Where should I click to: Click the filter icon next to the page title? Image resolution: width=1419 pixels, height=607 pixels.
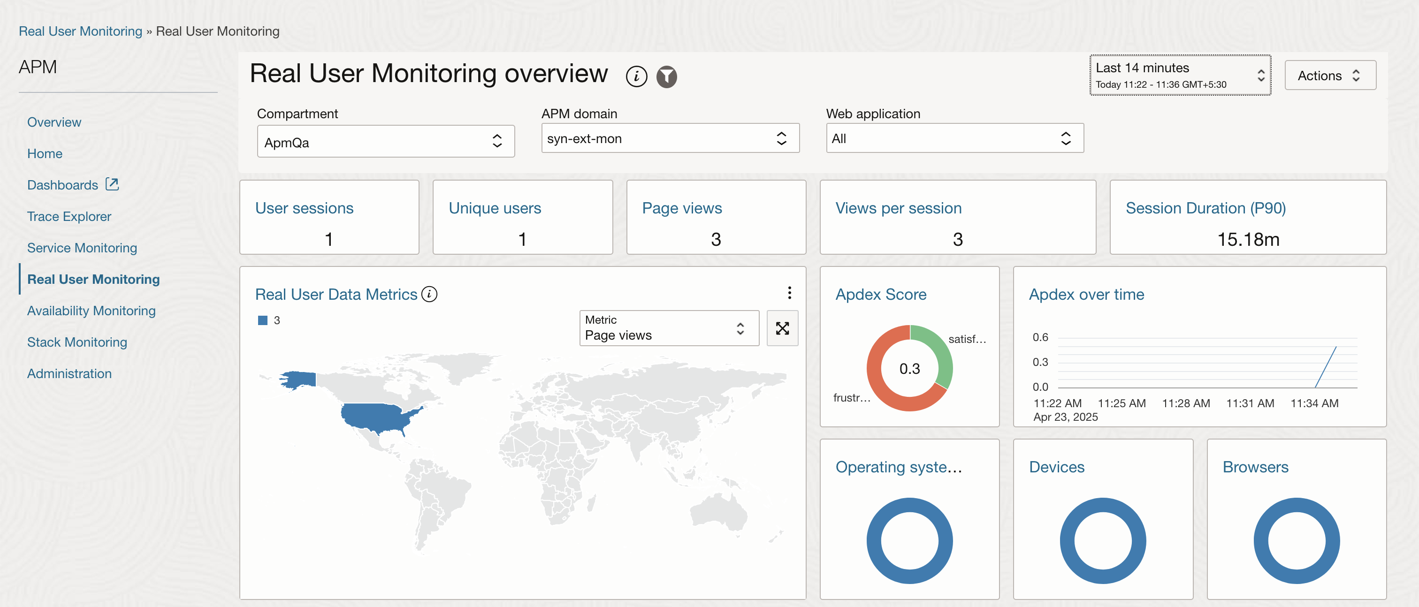tap(667, 76)
